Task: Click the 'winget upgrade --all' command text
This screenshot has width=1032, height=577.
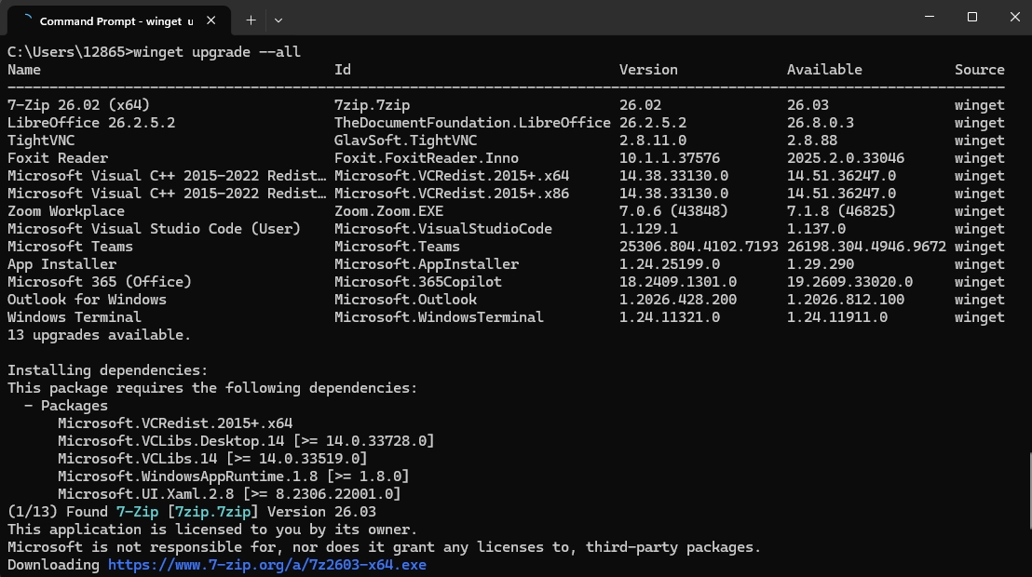Action: [x=217, y=52]
